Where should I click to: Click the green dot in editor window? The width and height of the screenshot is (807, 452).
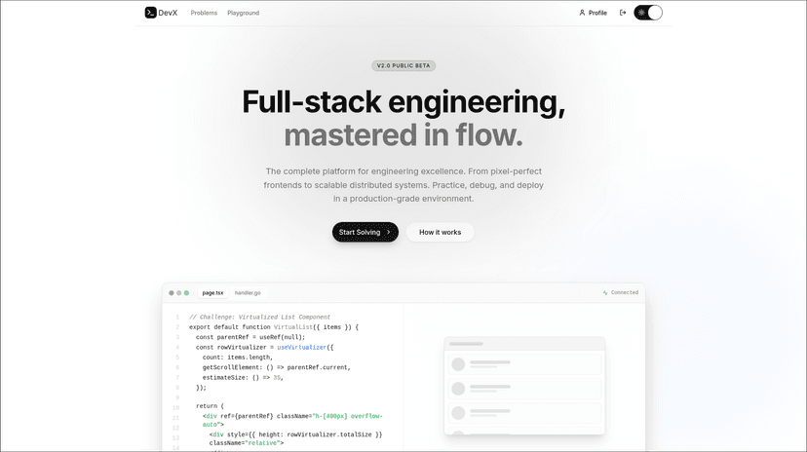(x=187, y=292)
